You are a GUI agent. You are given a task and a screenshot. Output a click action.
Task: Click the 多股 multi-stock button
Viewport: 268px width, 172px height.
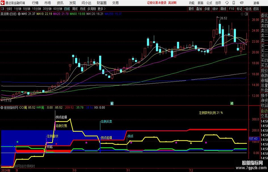[x=207, y=9]
